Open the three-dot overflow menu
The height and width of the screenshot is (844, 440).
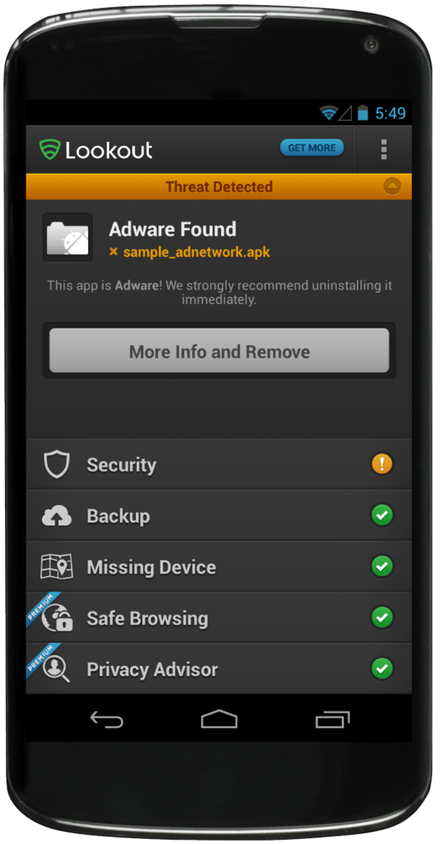[x=383, y=149]
